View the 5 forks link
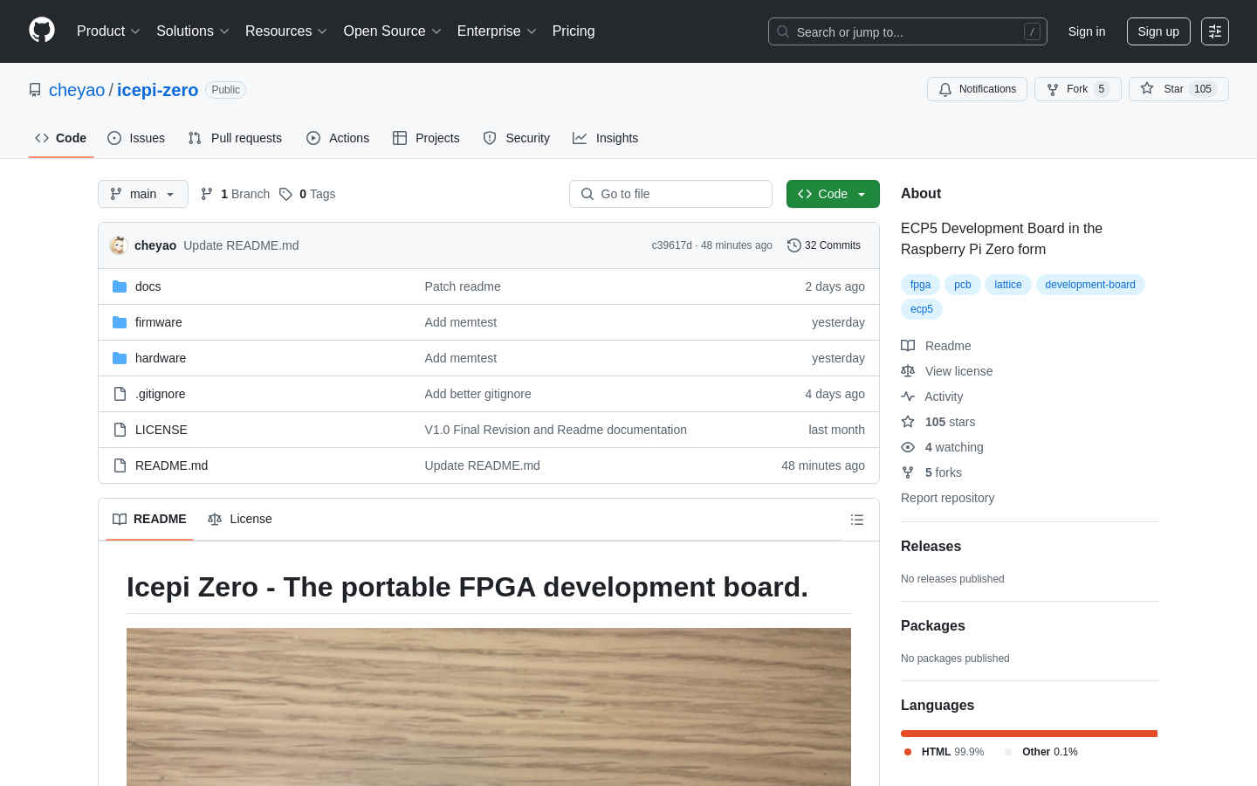Viewport: 1257px width, 786px height. (x=931, y=472)
